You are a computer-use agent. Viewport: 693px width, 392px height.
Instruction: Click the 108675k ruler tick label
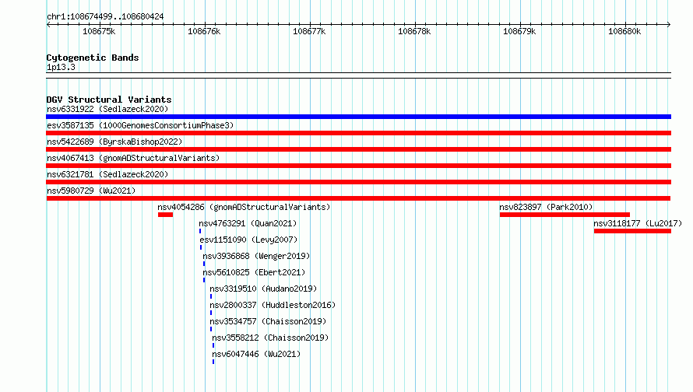pyautogui.click(x=99, y=32)
